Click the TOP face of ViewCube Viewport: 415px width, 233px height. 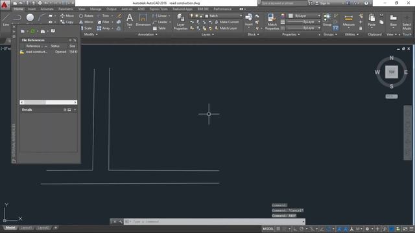pyautogui.click(x=392, y=72)
